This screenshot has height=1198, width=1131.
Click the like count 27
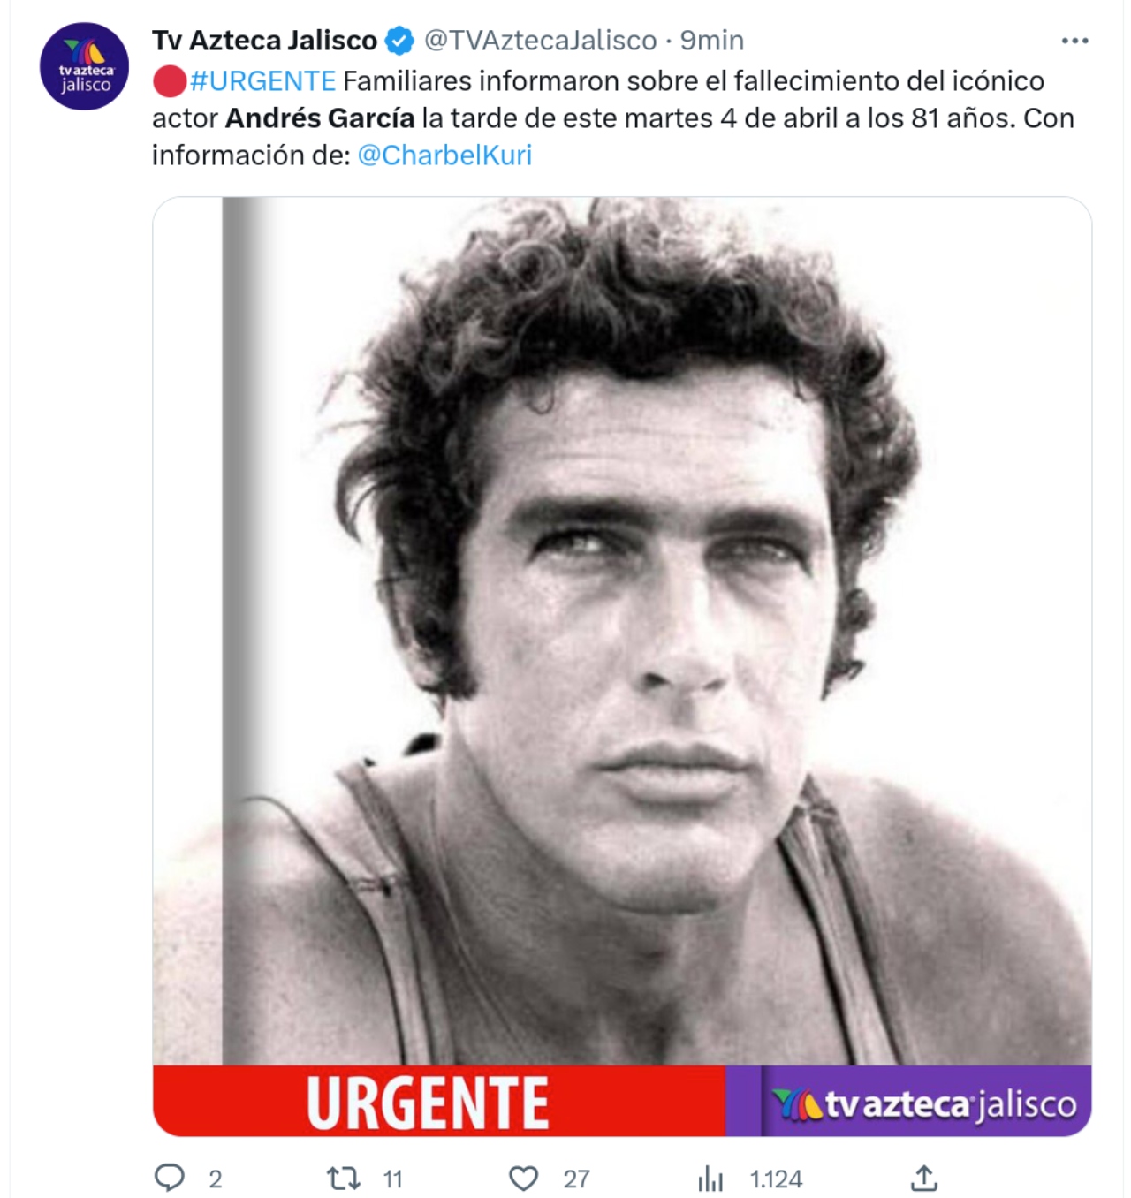[577, 1179]
